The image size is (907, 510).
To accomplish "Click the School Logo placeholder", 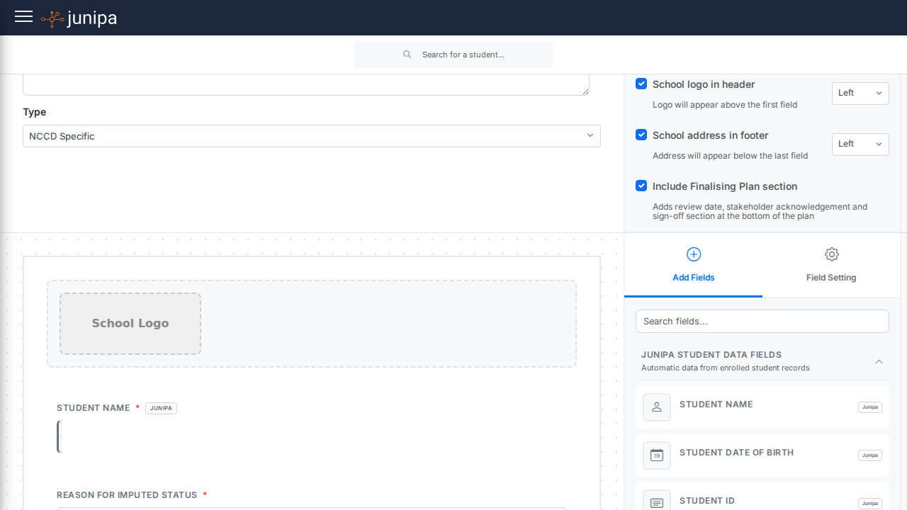I will [x=130, y=324].
